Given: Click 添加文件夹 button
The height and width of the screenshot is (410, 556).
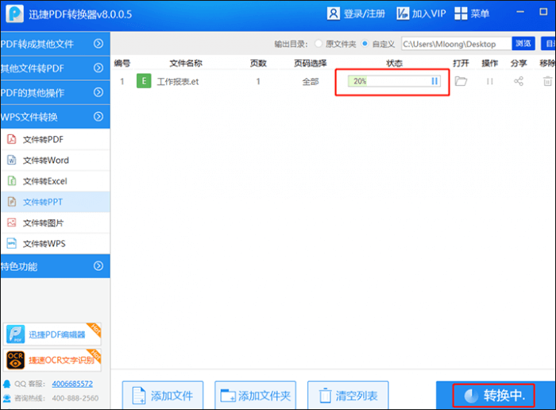Looking at the screenshot, I should pyautogui.click(x=255, y=395).
